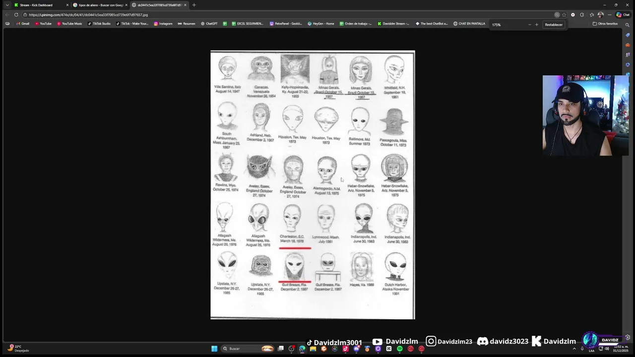Open the sidebar settings gear icon
The image size is (635, 357).
[628, 337]
